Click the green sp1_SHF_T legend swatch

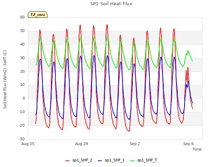[x=132, y=161]
